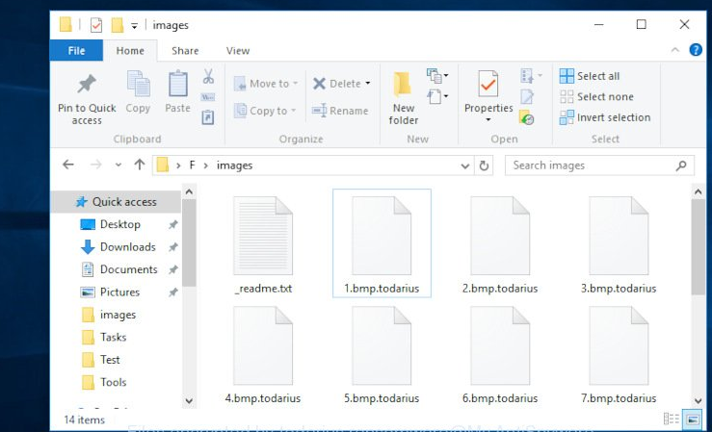The width and height of the screenshot is (712, 432).
Task: Refresh the images folder view
Action: click(x=485, y=165)
